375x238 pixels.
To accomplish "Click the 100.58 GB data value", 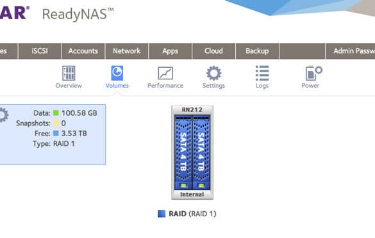I will (79, 113).
